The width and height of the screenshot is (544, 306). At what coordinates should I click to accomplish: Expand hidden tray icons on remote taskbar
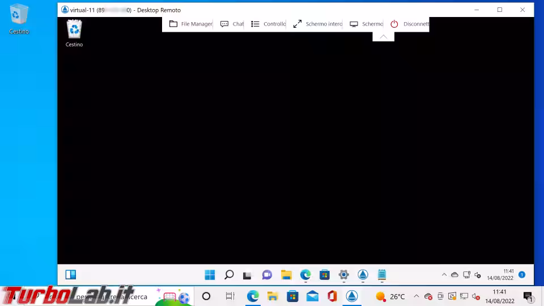point(444,275)
